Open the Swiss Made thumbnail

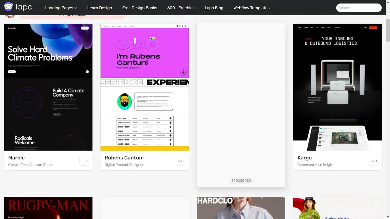pyautogui.click(x=337, y=208)
